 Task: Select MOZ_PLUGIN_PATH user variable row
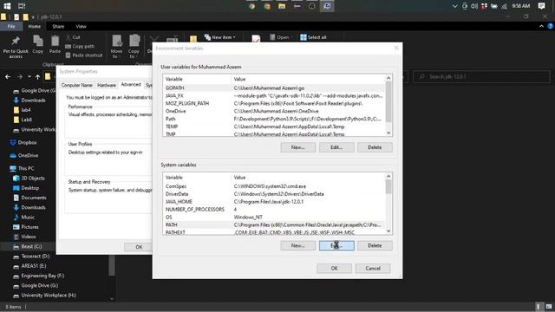coord(274,104)
